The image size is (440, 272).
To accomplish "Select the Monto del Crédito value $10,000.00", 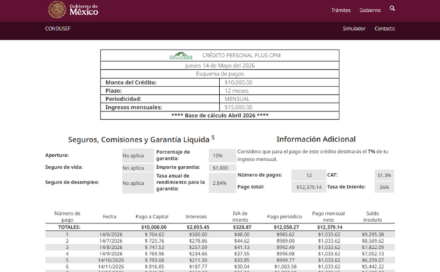I will point(238,82).
